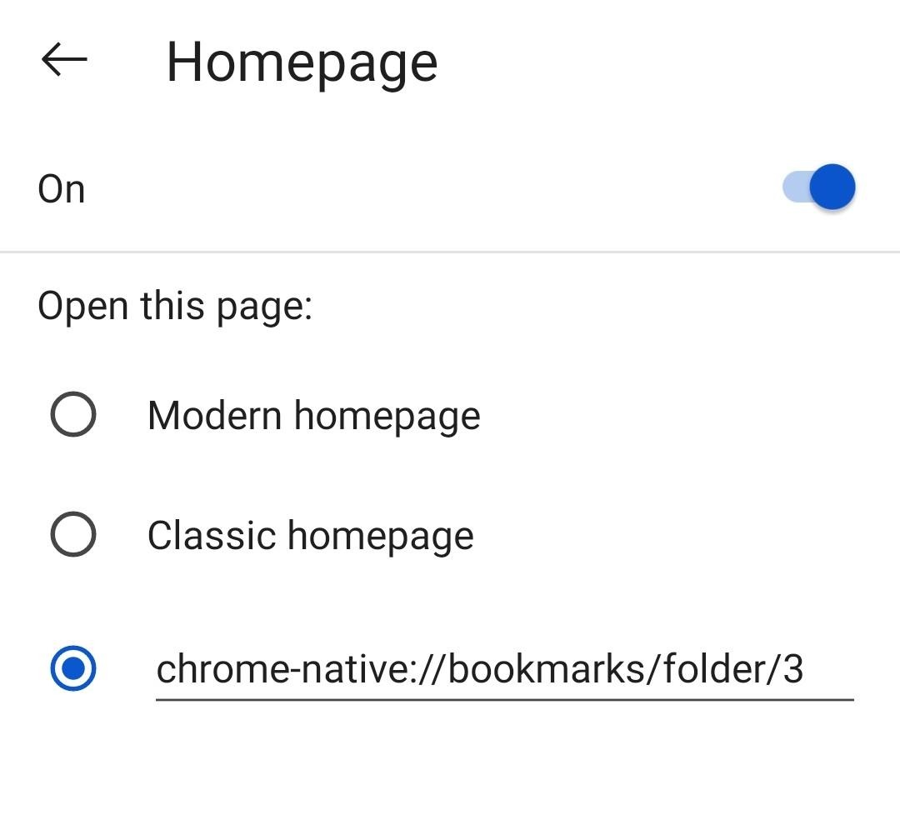
Task: Click the Classic homepage label text
Action: click(309, 534)
